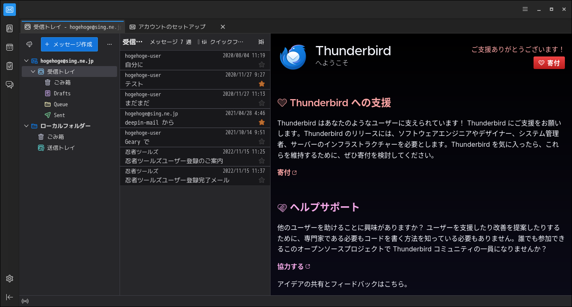The height and width of the screenshot is (307, 572).
Task: Open 忍者ツールズユーザー登録のご案内 message
Action: pos(195,156)
